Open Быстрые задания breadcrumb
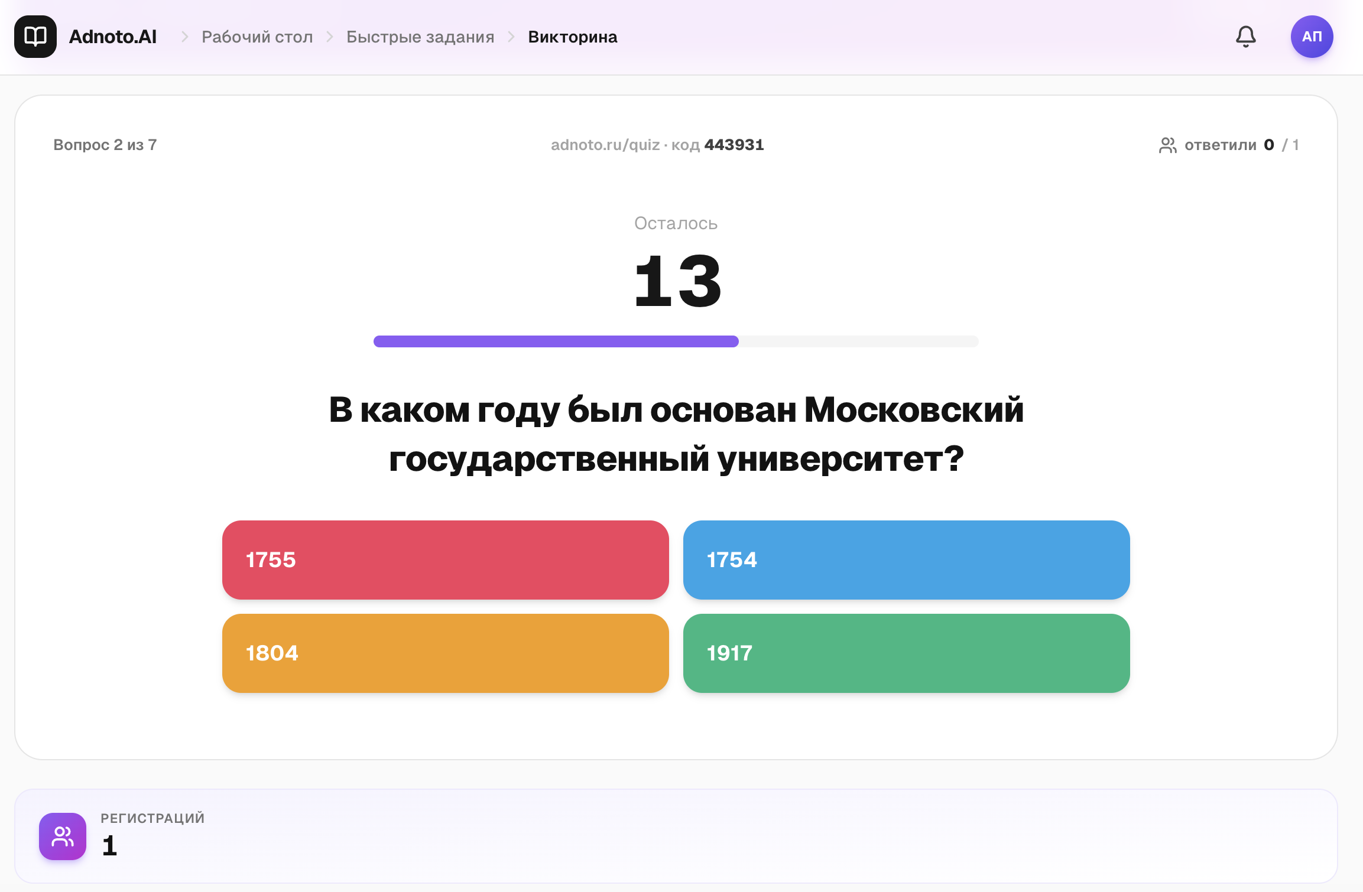The width and height of the screenshot is (1363, 892). click(420, 37)
